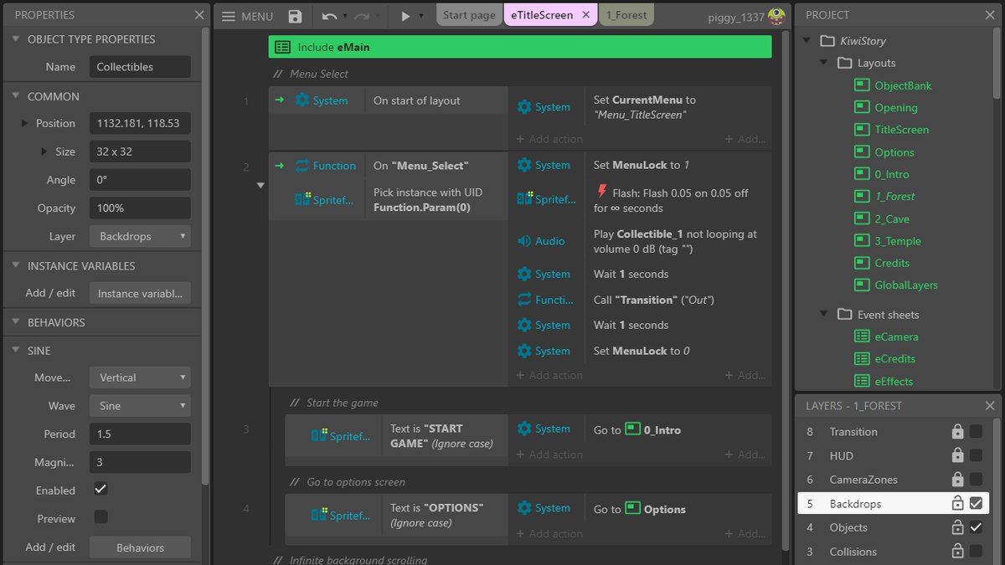Collapse the Layouts folder in Project
This screenshot has width=1005, height=565.
click(823, 63)
